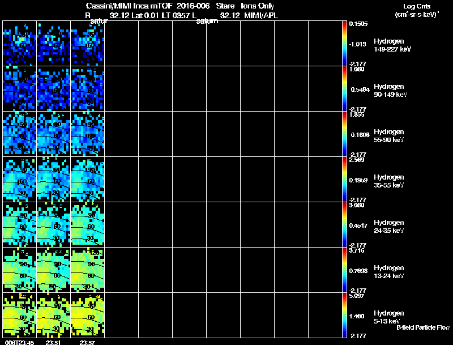The width and height of the screenshot is (453, 345).
Task: Click the Hydrogen 24-35 keV image at 23:51
Action: point(53,225)
